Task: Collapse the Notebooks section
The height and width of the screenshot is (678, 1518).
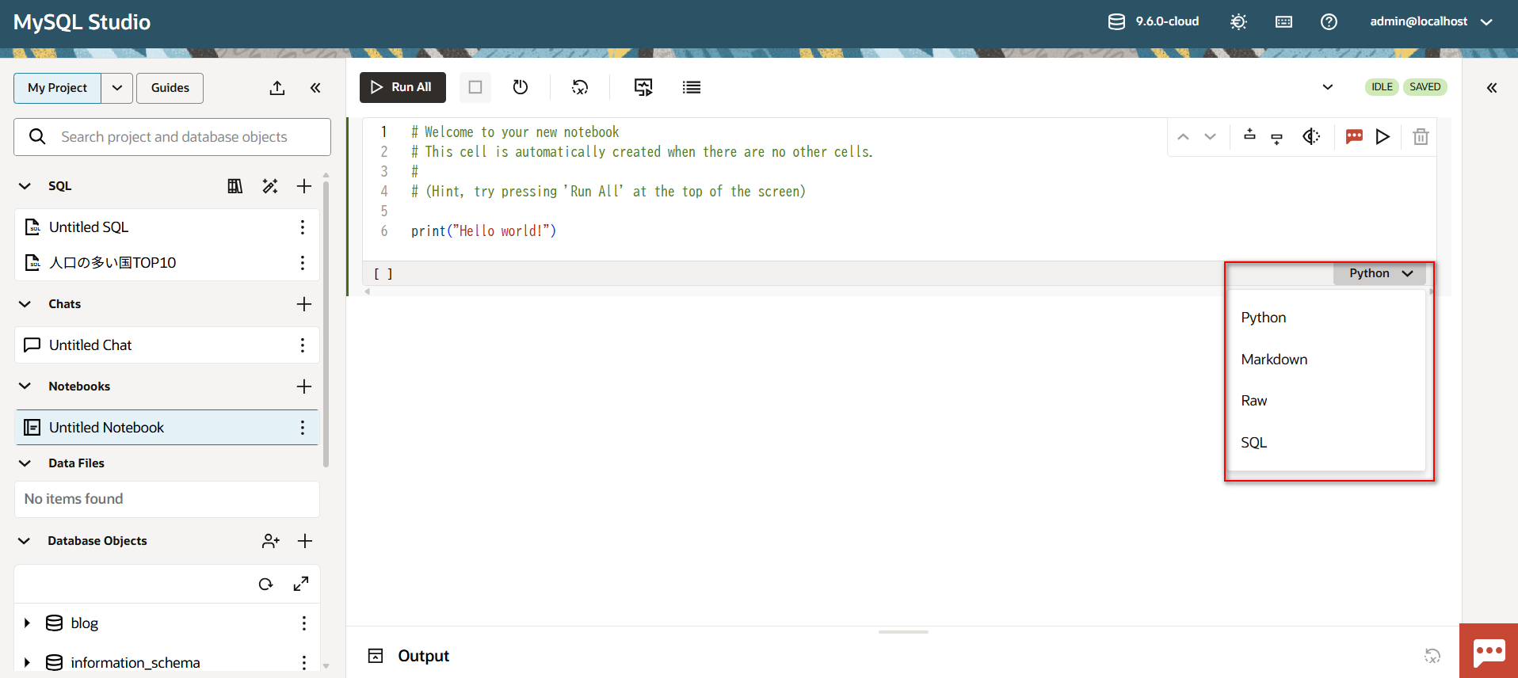Action: point(25,387)
